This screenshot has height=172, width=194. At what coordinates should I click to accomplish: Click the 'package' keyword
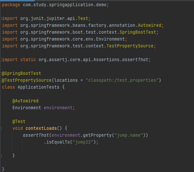click(x=11, y=5)
